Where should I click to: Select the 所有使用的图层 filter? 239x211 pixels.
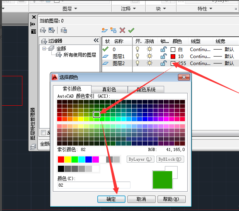pyautogui.click(x=80, y=55)
